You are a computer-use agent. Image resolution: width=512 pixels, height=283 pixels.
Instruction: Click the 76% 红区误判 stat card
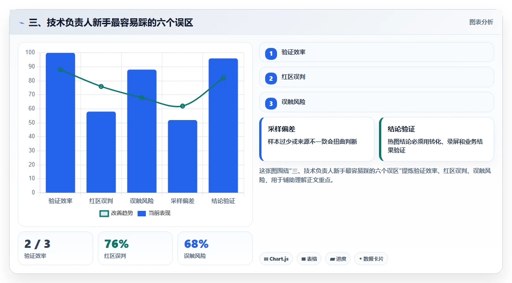tap(135, 248)
